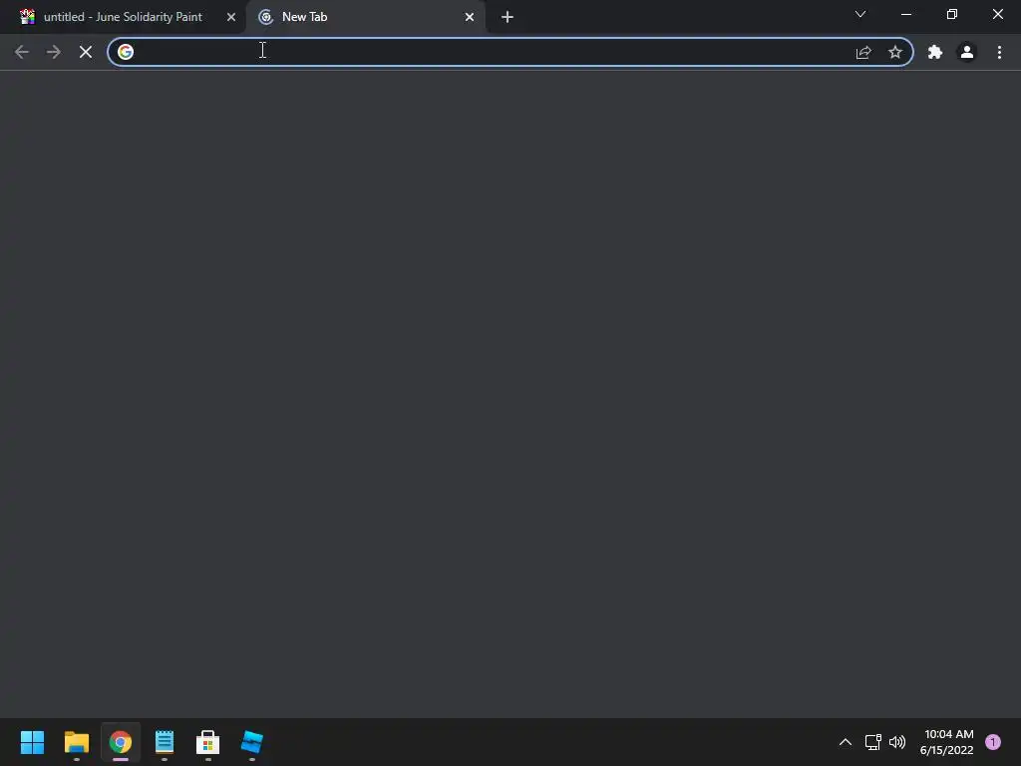Image resolution: width=1021 pixels, height=766 pixels.
Task: Open a new browser tab with plus button
Action: [x=508, y=17]
